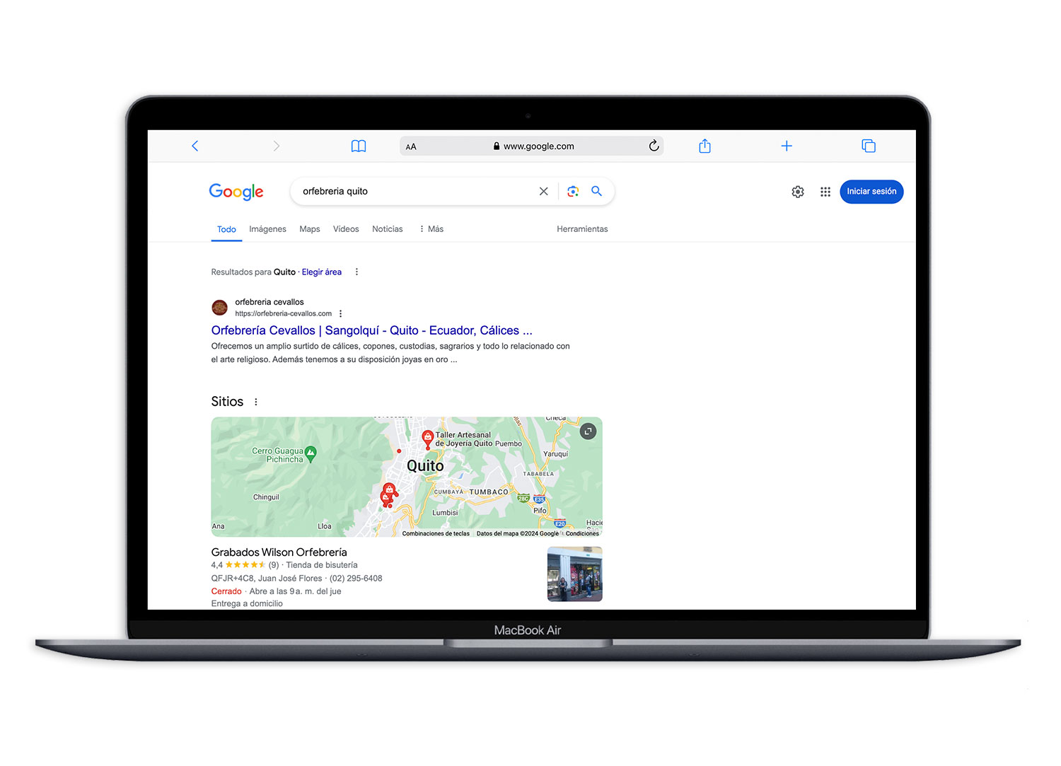Submit search with the magnifying glass icon

[x=596, y=191]
